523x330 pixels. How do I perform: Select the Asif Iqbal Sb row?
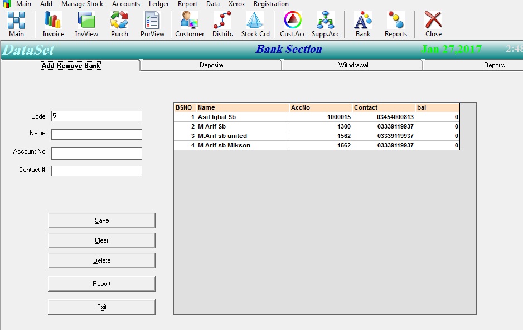point(317,117)
